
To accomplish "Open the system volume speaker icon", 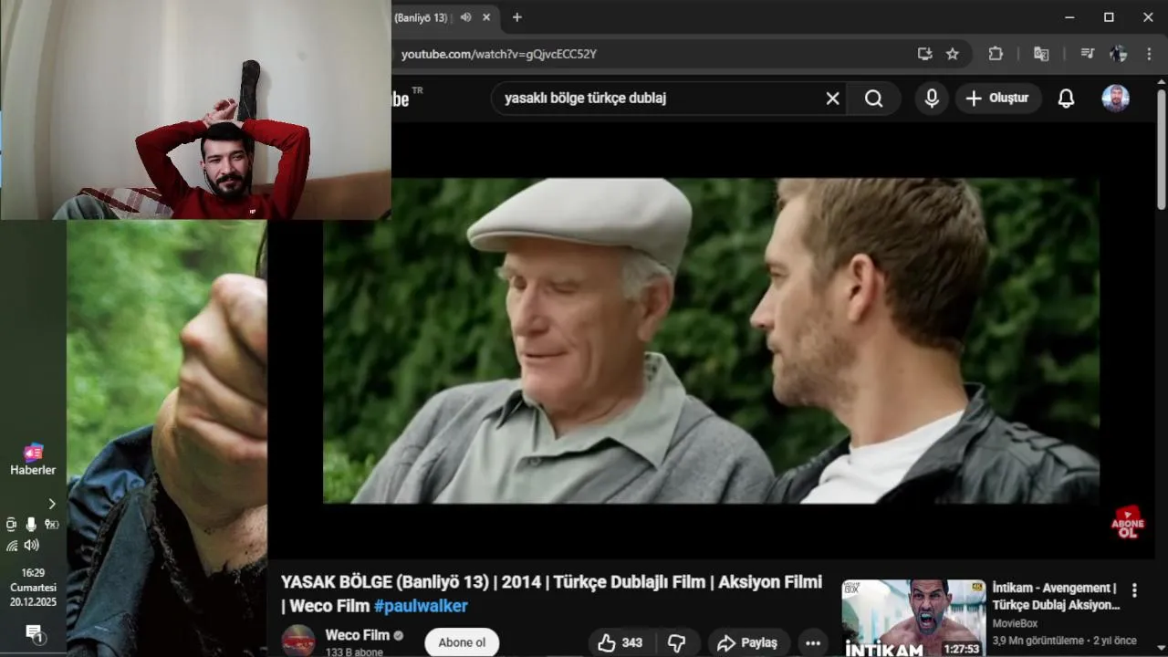I will [32, 545].
